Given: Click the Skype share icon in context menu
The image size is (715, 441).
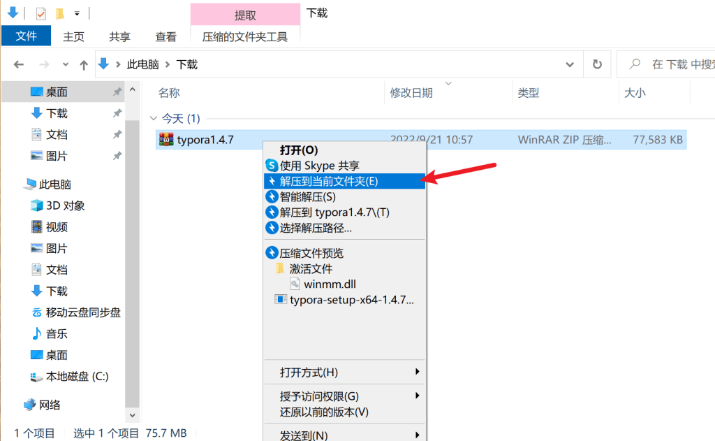Looking at the screenshot, I should pyautogui.click(x=271, y=165).
